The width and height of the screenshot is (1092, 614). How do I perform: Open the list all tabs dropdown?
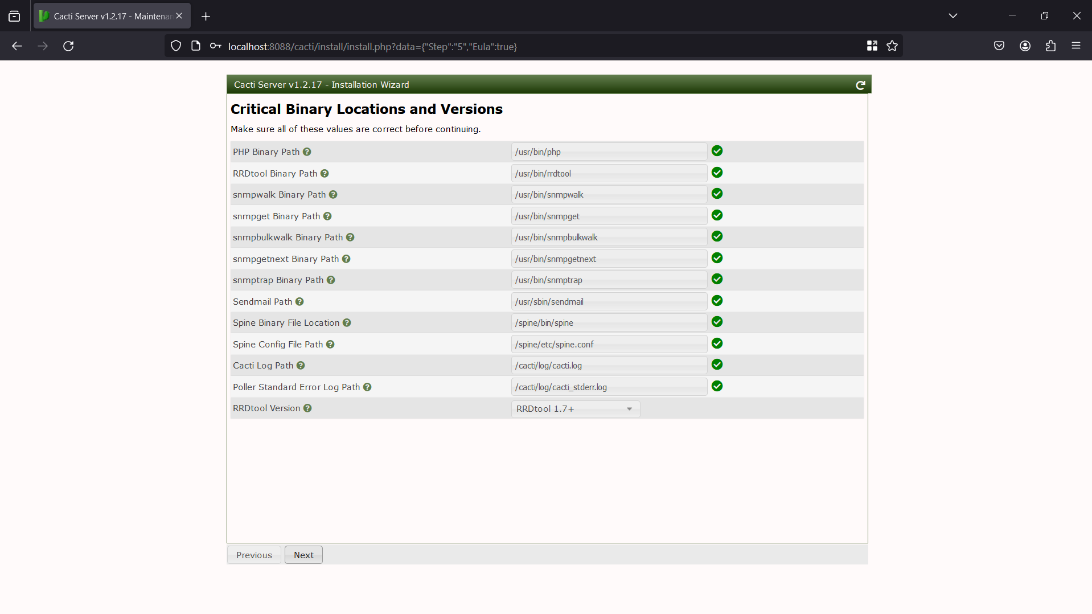pos(953,16)
